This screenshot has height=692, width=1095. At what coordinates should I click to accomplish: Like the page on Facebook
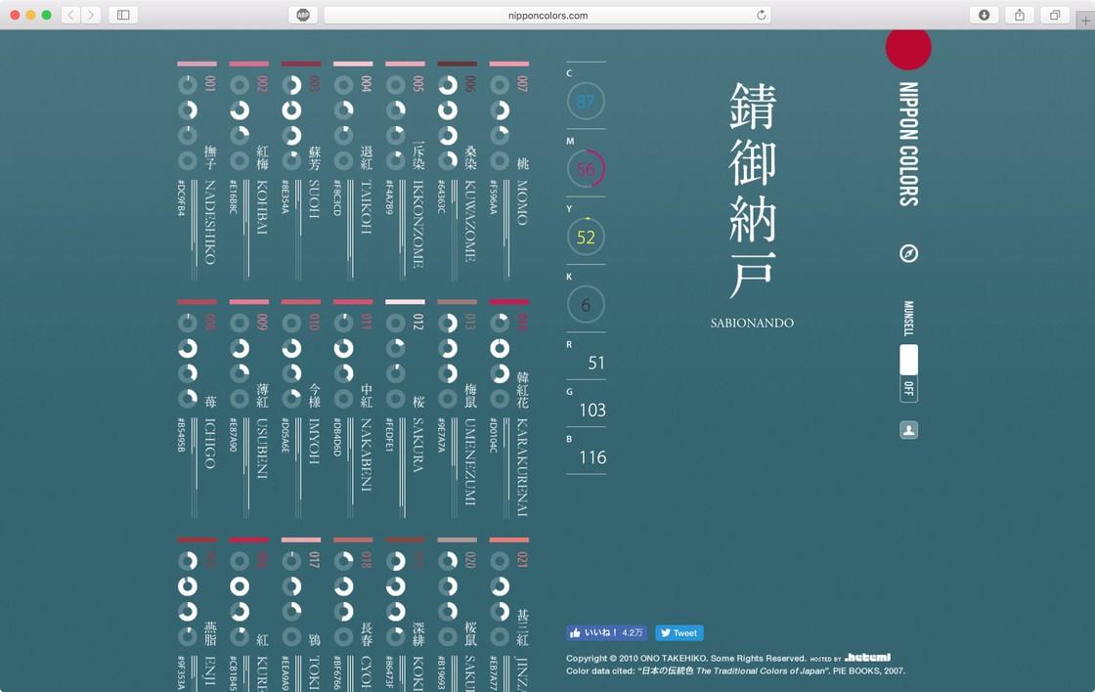point(607,632)
